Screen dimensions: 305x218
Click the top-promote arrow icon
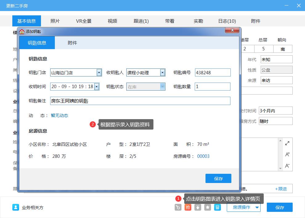coord(197,207)
